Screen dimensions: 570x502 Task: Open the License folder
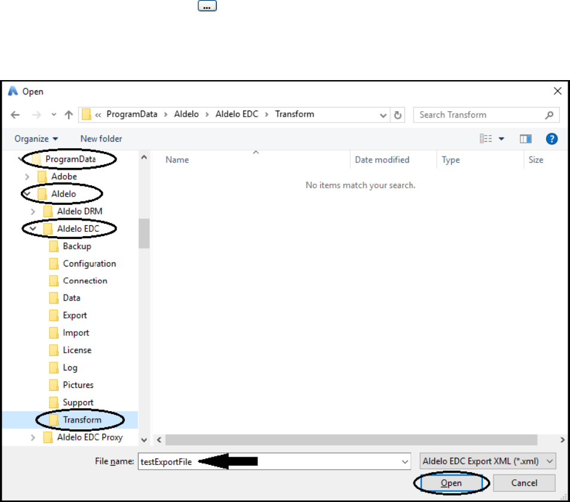click(77, 350)
